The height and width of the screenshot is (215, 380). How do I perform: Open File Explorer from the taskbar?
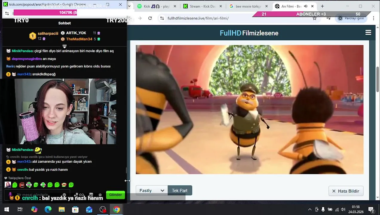tap(62, 209)
